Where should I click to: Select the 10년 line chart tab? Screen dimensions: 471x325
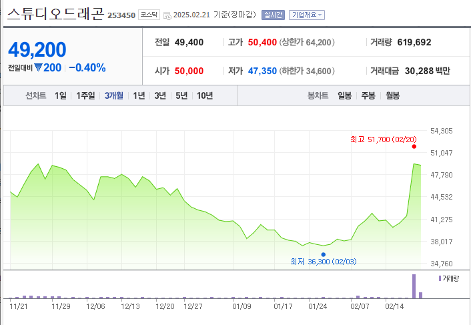[x=205, y=96]
